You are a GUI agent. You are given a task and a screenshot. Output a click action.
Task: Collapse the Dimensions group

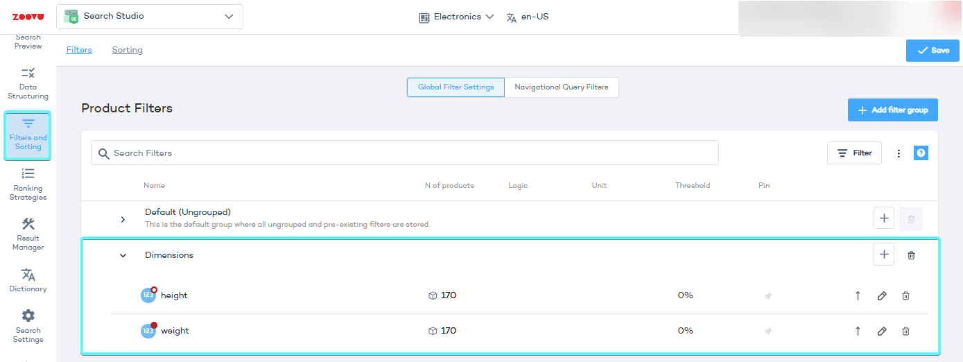[x=123, y=255]
